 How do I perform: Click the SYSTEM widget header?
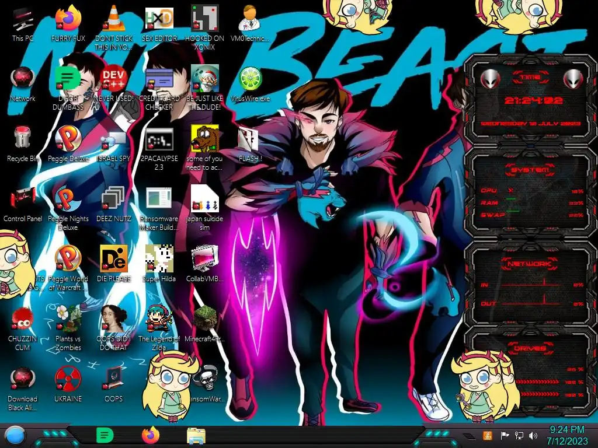530,170
